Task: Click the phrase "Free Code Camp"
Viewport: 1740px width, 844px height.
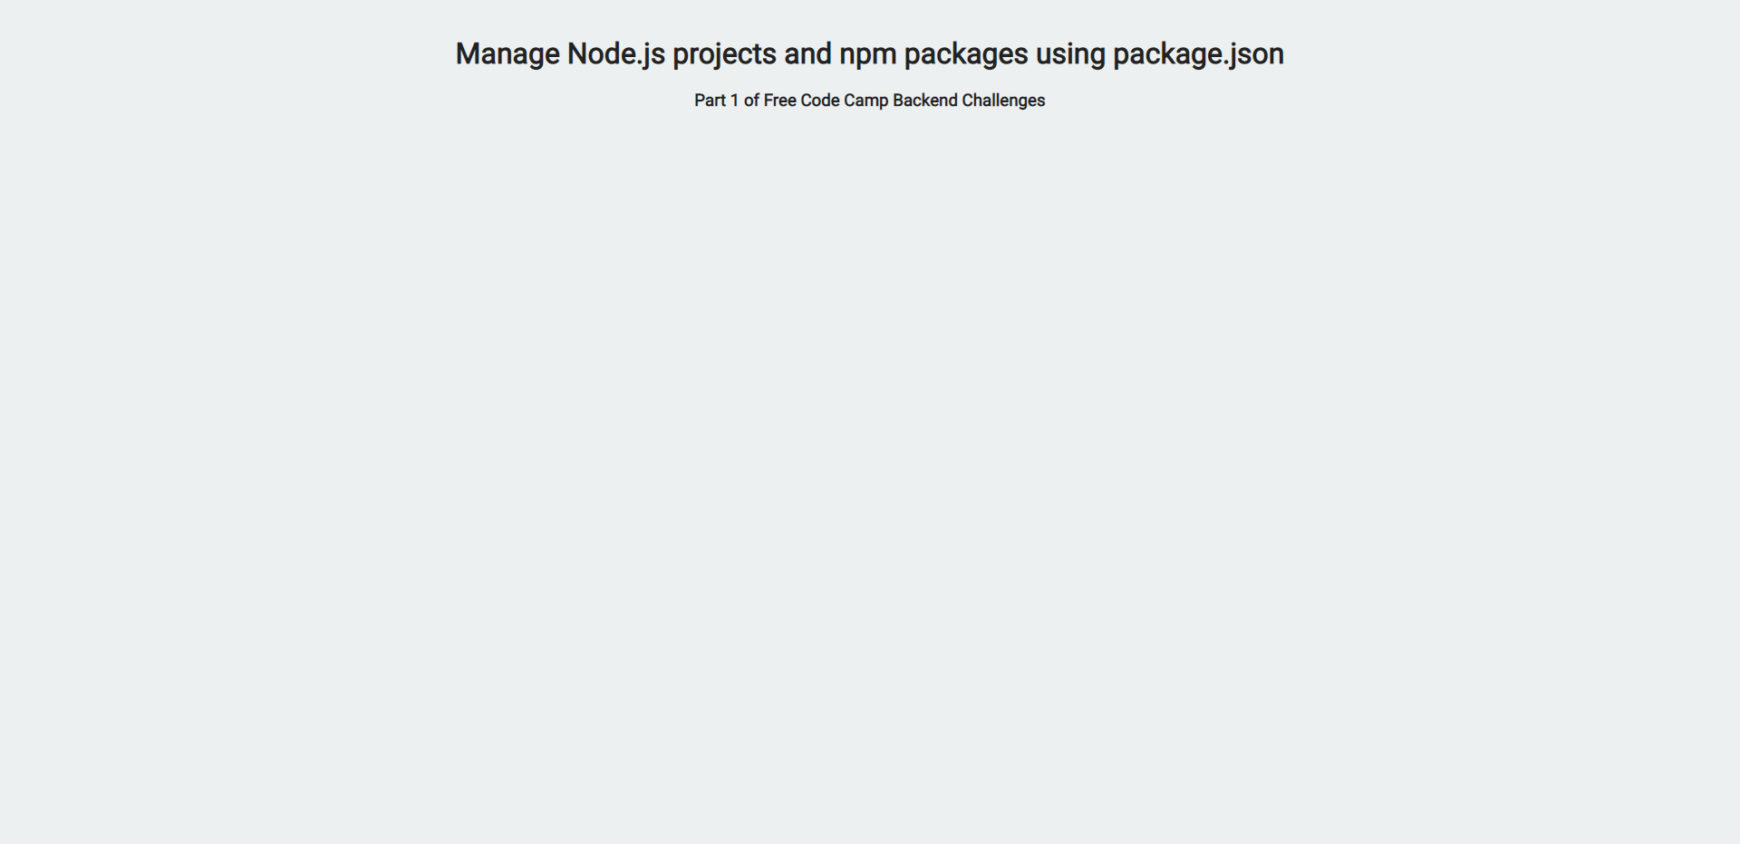Action: [826, 101]
